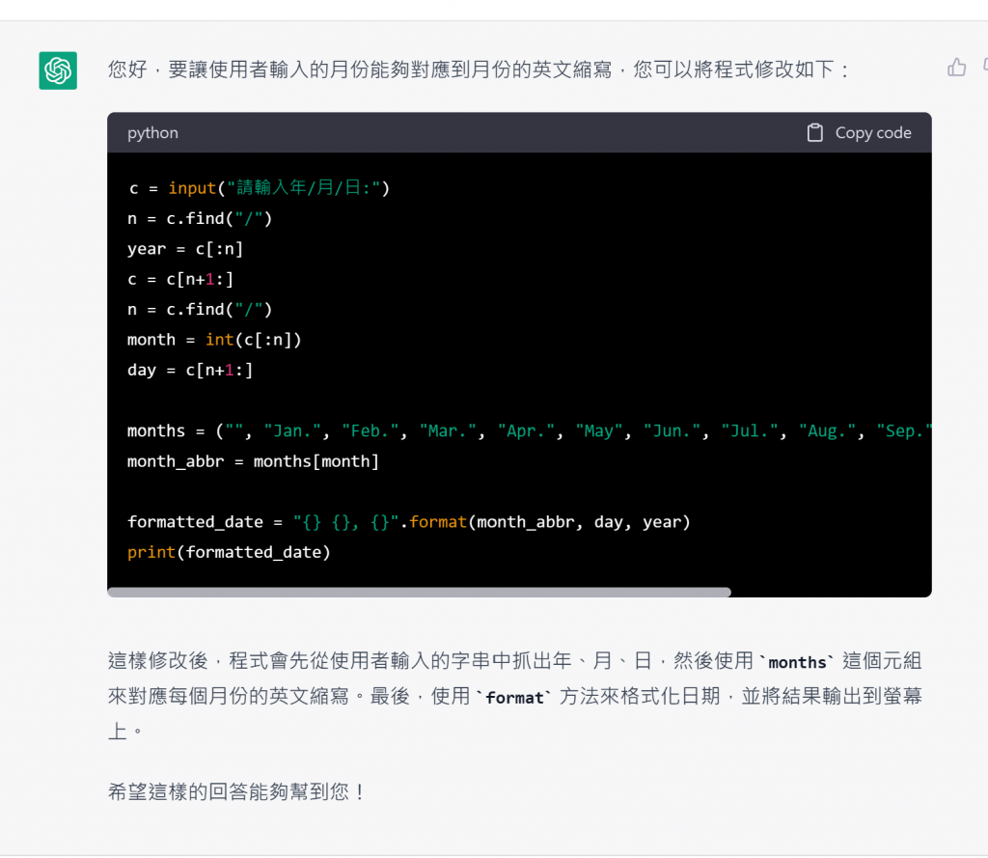Click the line 'month = int(c[:n])'
The width and height of the screenshot is (988, 858).
pyautogui.click(x=214, y=340)
